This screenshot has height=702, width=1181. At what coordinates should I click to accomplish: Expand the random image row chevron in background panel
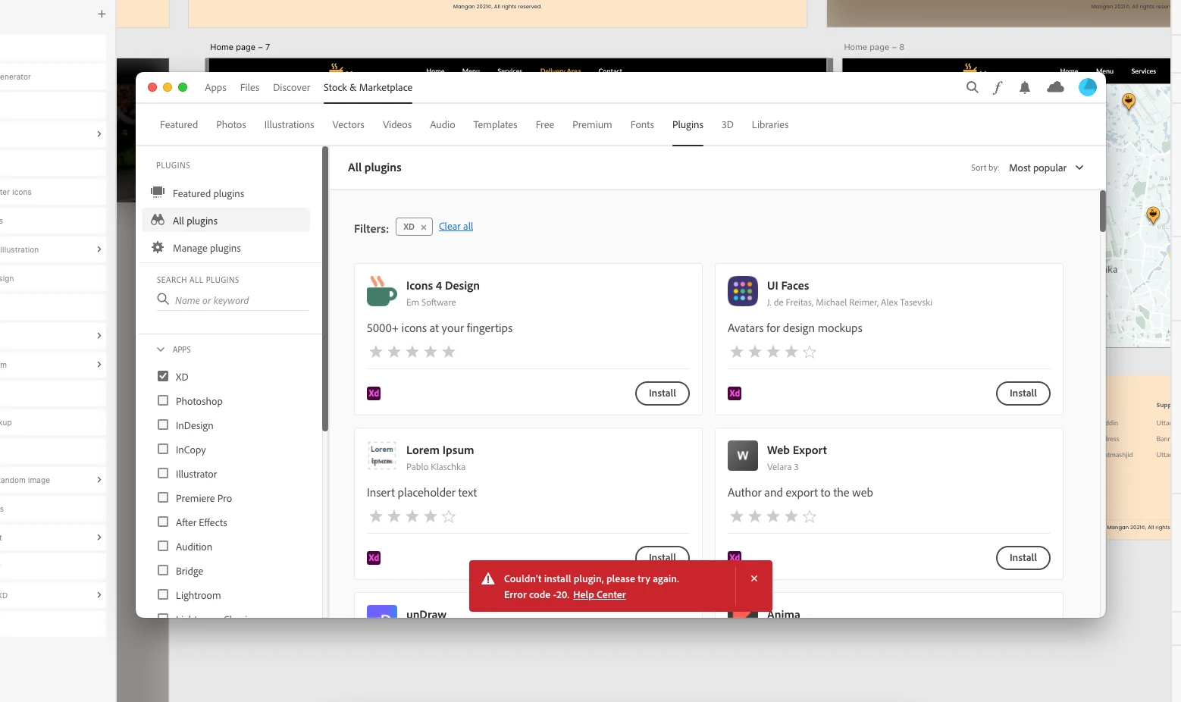click(x=99, y=480)
